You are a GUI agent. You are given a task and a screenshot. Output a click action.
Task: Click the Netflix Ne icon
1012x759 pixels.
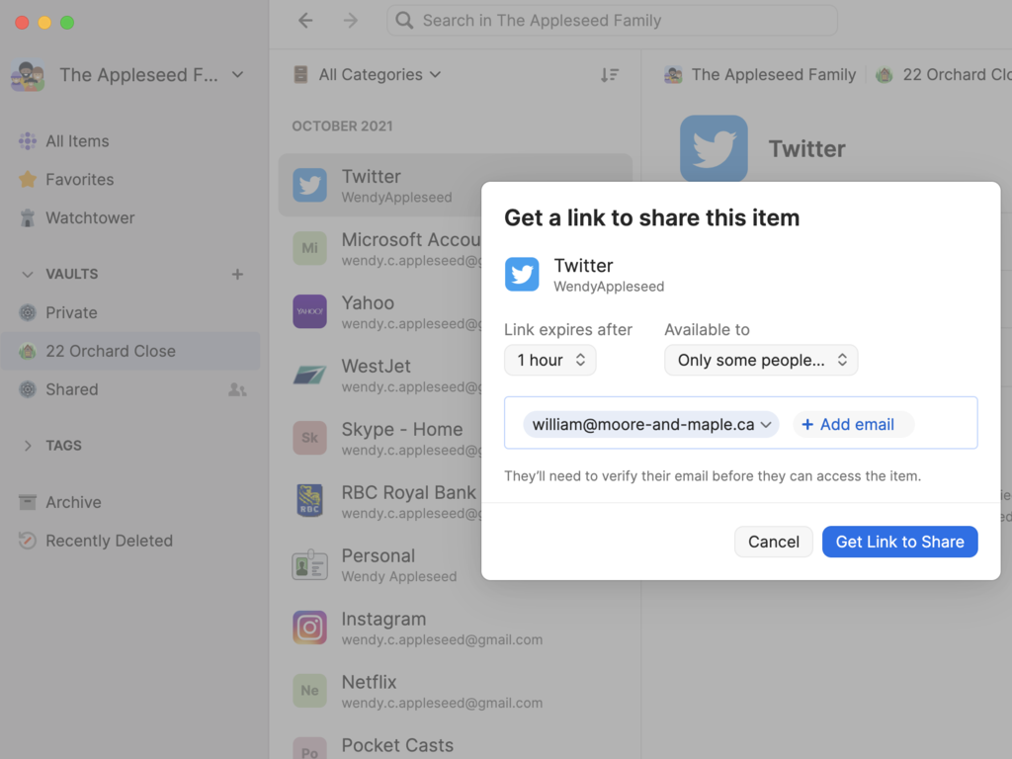309,691
